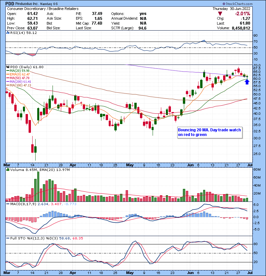Click the candlestick icon beside PDD (Daily)
This screenshot has height=276, width=266.
[8, 67]
